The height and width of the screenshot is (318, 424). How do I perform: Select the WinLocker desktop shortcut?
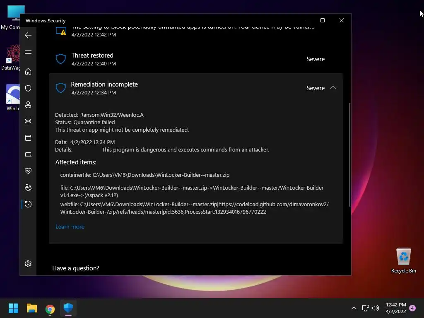click(x=12, y=97)
